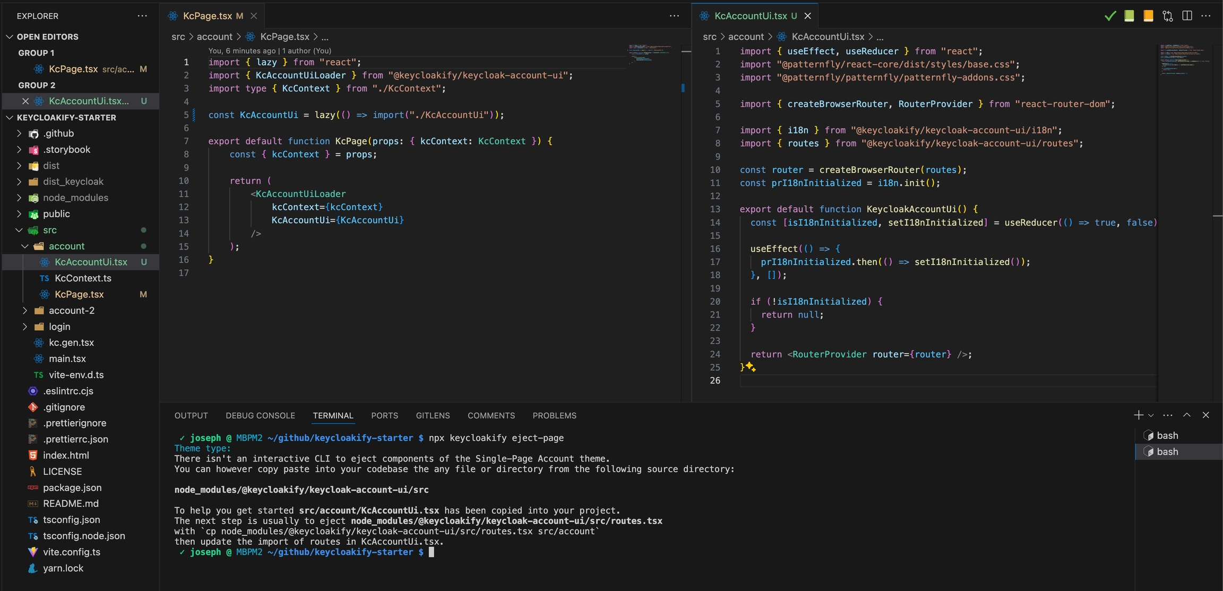Maximize the terminal panel with up chevron
1223x591 pixels.
tap(1187, 415)
